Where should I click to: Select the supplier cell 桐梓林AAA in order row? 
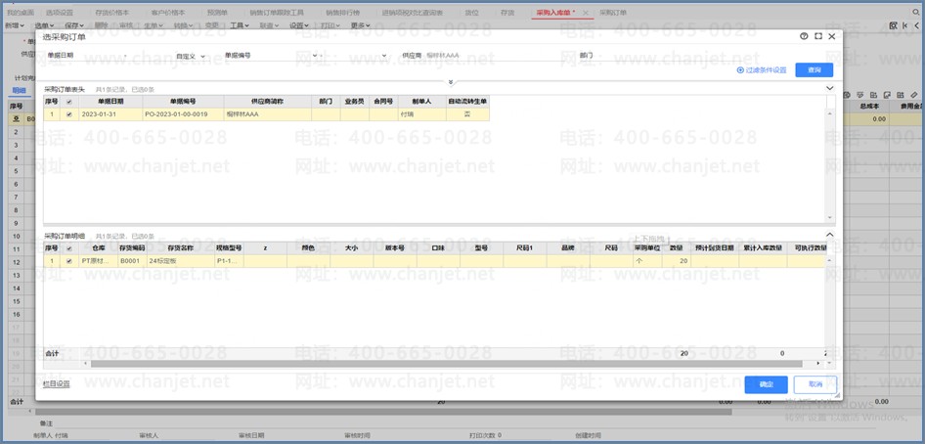pos(268,114)
